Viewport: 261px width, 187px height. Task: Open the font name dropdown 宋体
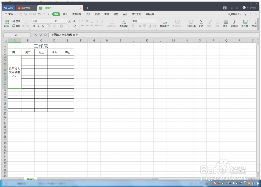click(x=53, y=21)
